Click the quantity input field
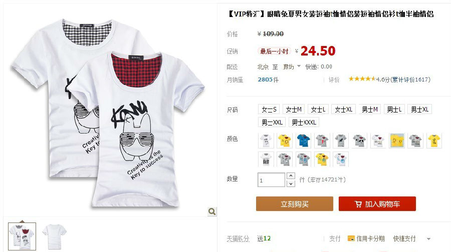The image size is (451, 252). click(271, 180)
